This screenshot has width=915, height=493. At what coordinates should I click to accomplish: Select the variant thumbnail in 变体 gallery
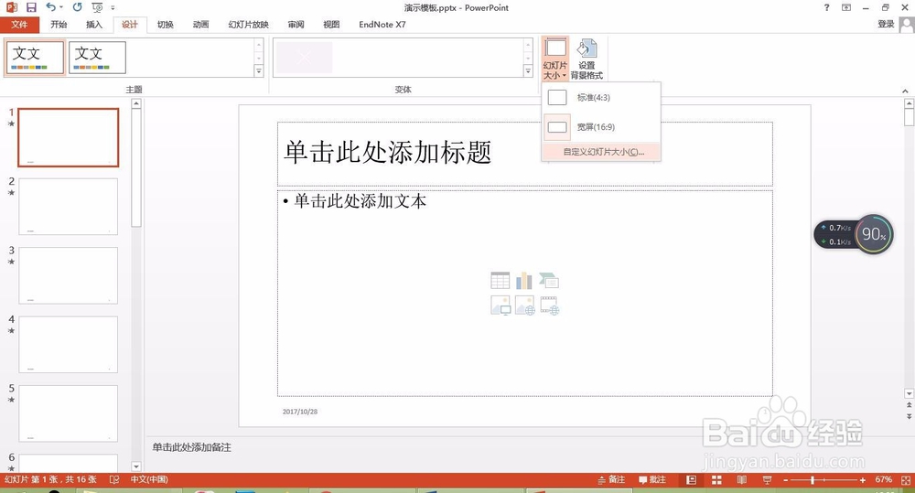click(304, 58)
